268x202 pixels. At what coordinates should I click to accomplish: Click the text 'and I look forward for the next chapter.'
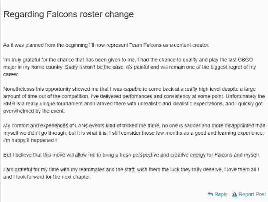coord(47,177)
